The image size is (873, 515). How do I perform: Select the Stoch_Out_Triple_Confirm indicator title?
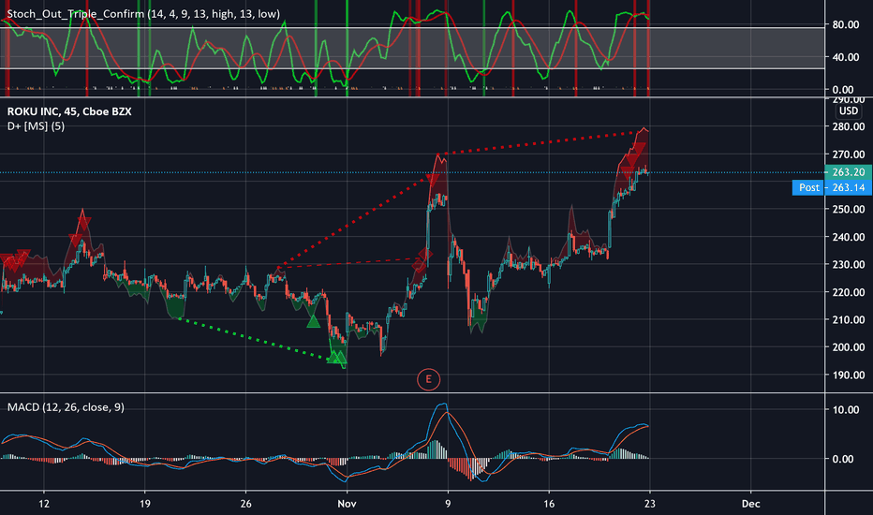[143, 14]
